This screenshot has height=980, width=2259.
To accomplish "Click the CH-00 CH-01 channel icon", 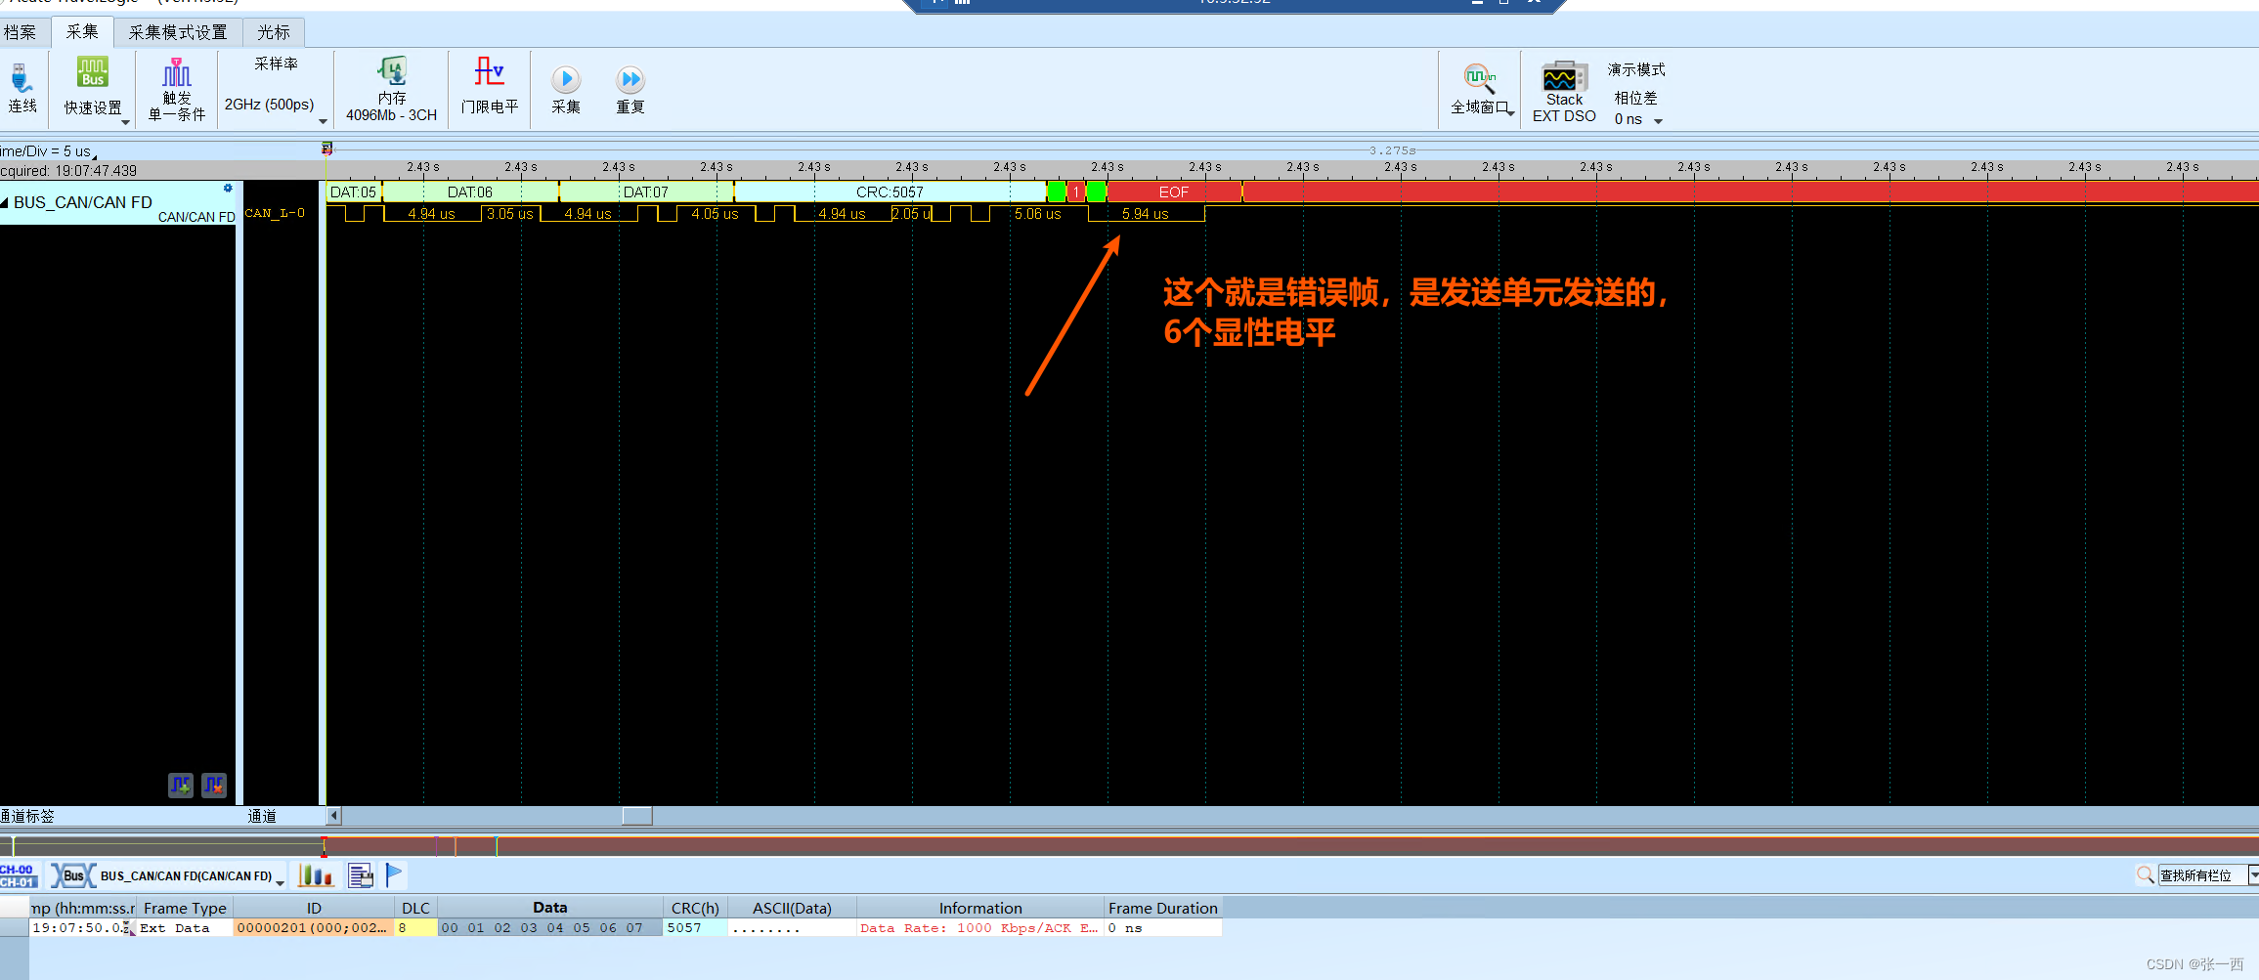I will click(x=18, y=875).
